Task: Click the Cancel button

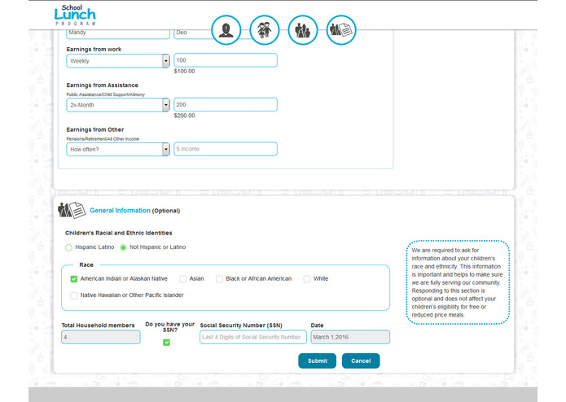Action: 361,360
